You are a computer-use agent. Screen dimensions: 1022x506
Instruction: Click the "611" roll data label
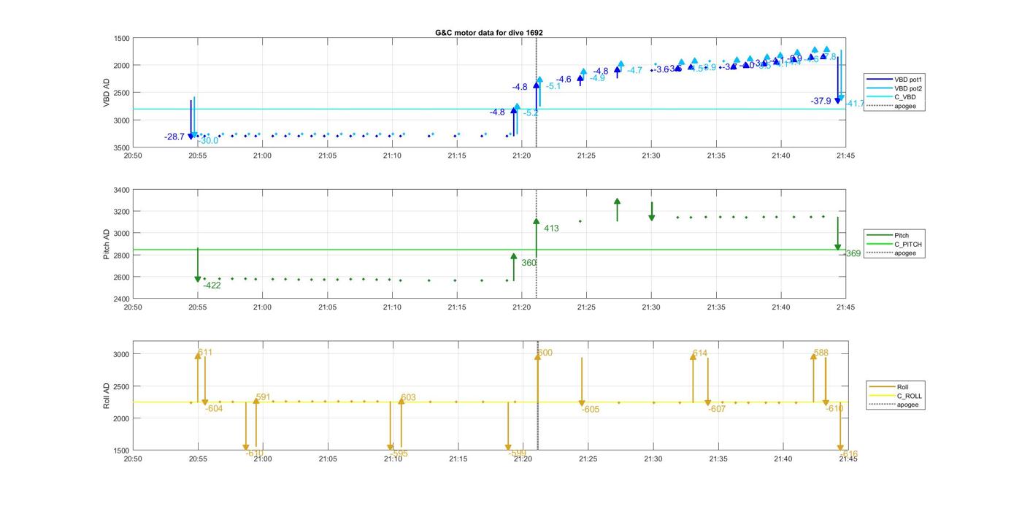click(x=205, y=353)
